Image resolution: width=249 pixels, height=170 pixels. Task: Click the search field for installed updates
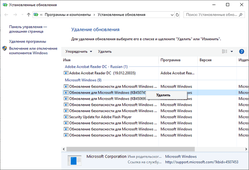click(214, 15)
